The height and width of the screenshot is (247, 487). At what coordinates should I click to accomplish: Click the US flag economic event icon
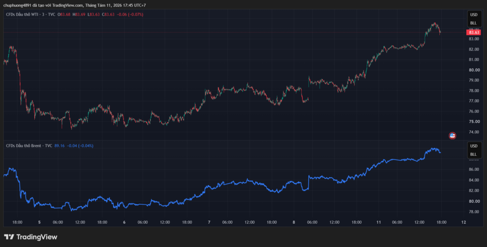point(453,136)
